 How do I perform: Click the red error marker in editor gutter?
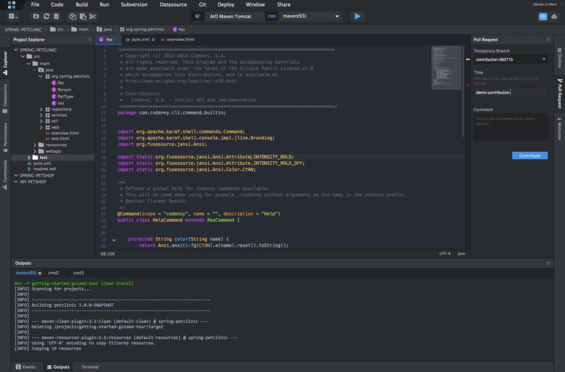click(x=468, y=85)
